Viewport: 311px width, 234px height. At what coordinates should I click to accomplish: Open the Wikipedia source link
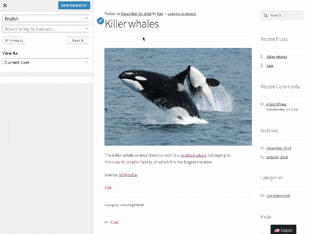(128, 175)
